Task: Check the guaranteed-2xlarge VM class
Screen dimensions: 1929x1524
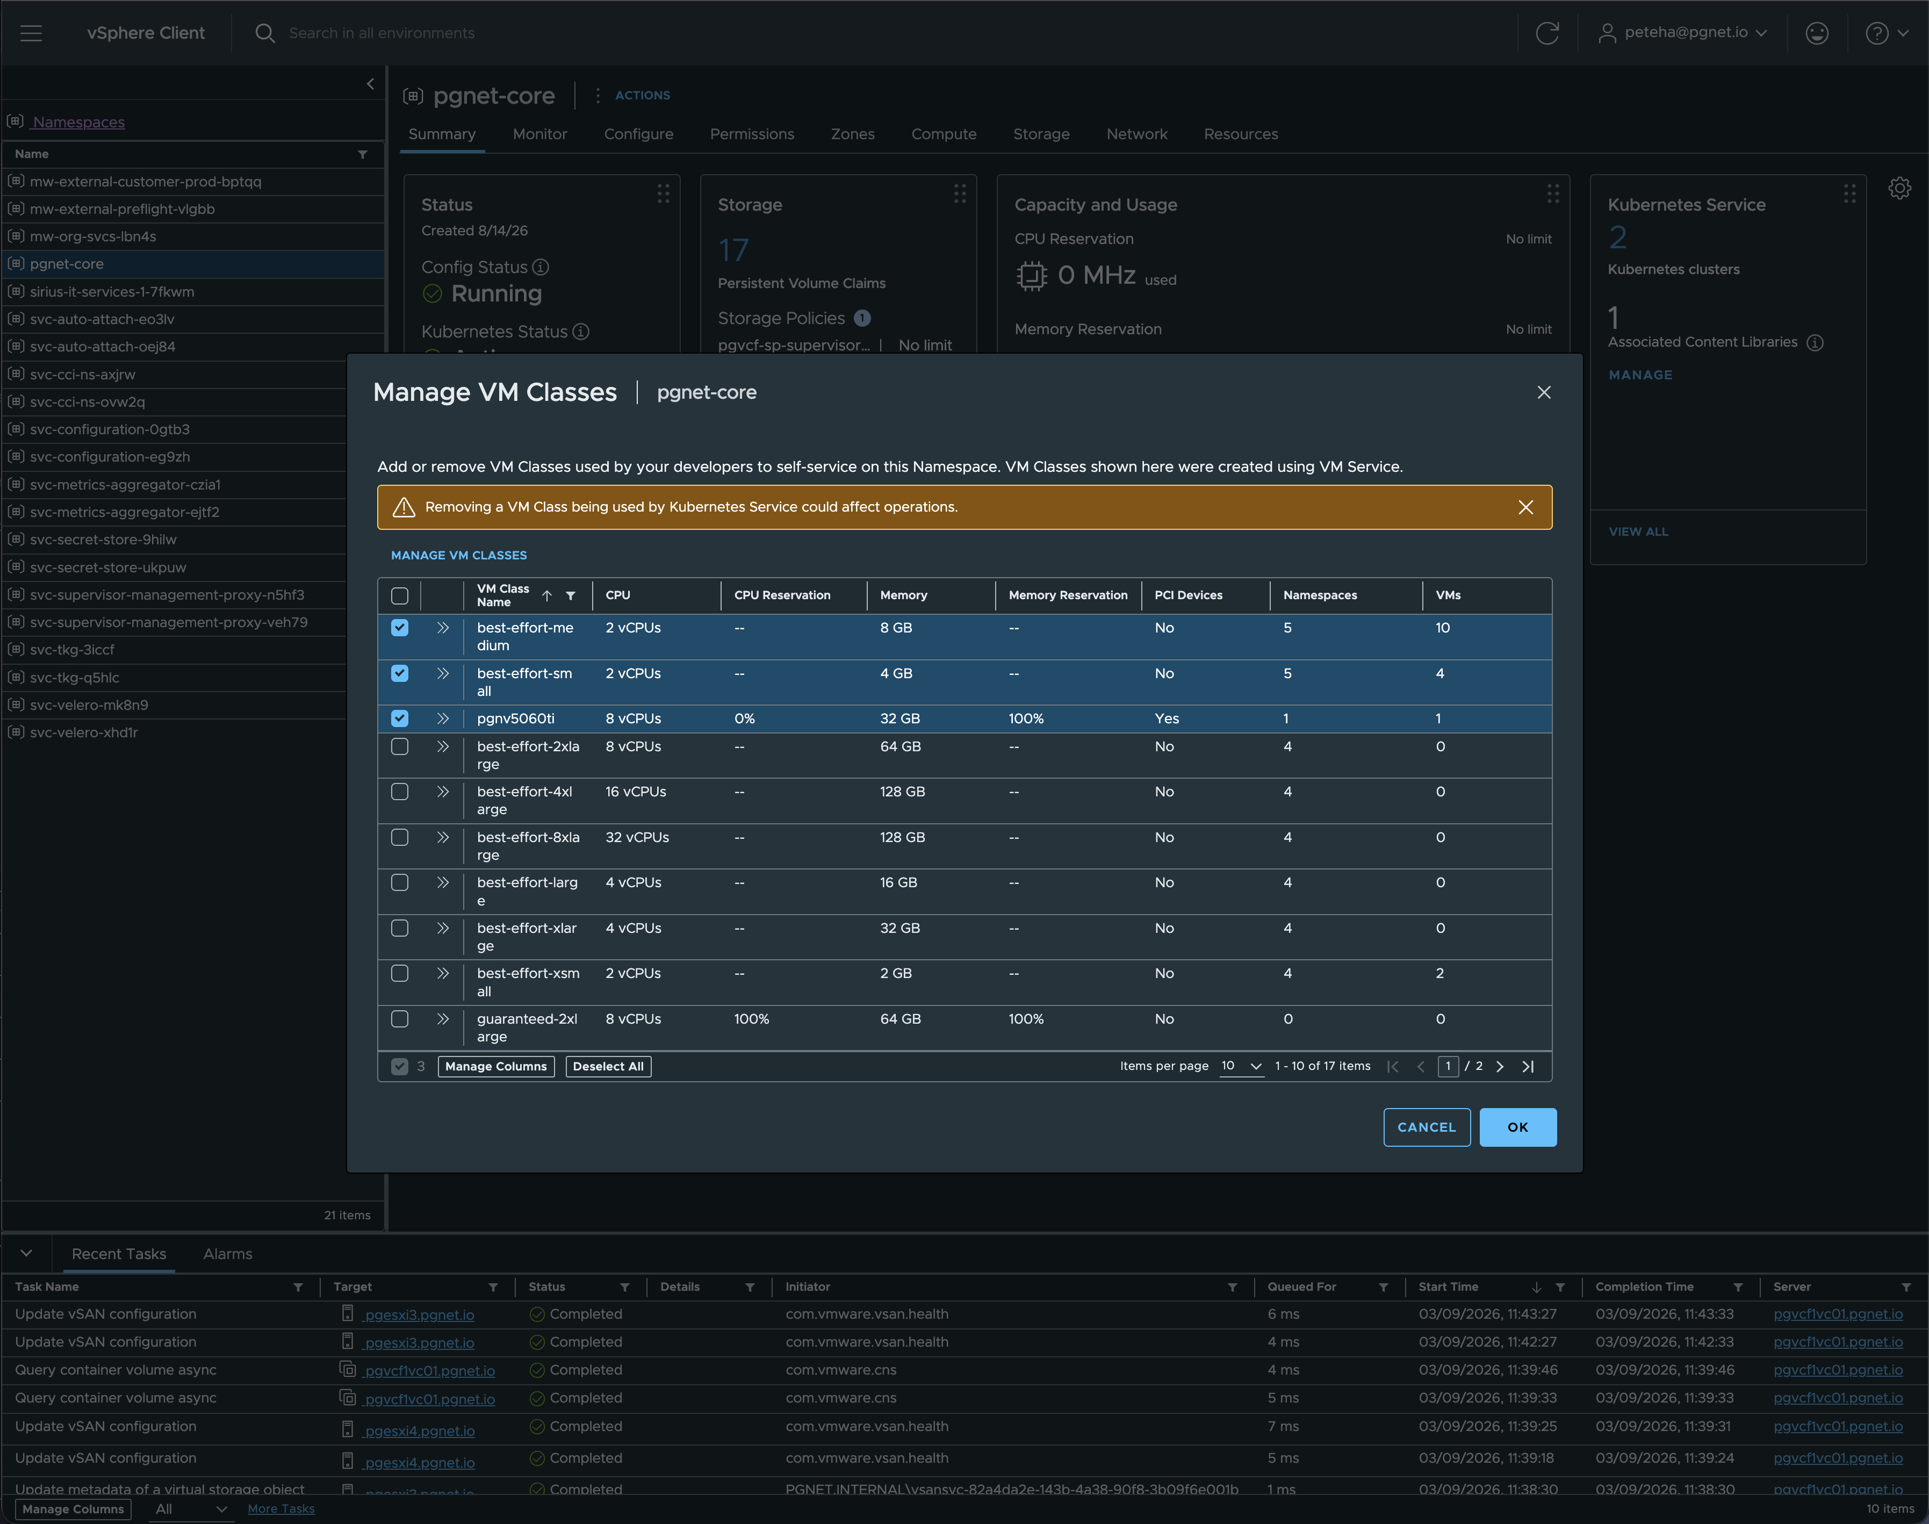Action: click(x=400, y=1019)
